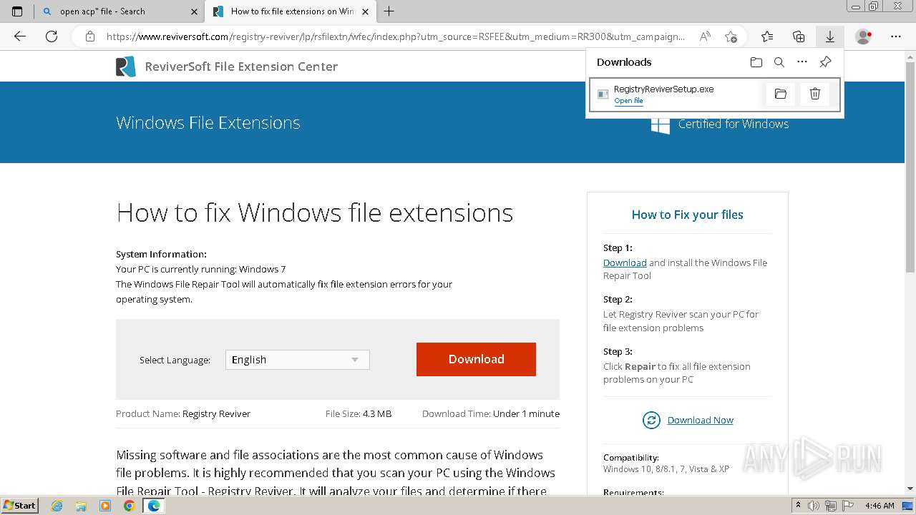This screenshot has height=515, width=916.
Task: Open Edge Settings and more menu
Action: tap(896, 36)
